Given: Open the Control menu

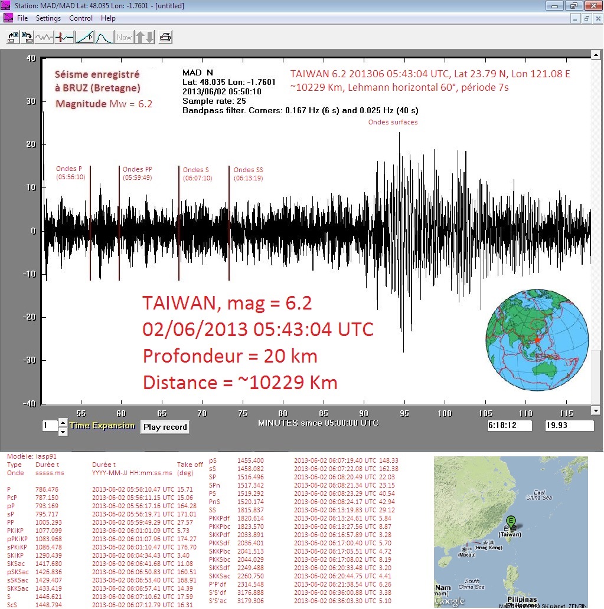Looking at the screenshot, I should point(81,18).
